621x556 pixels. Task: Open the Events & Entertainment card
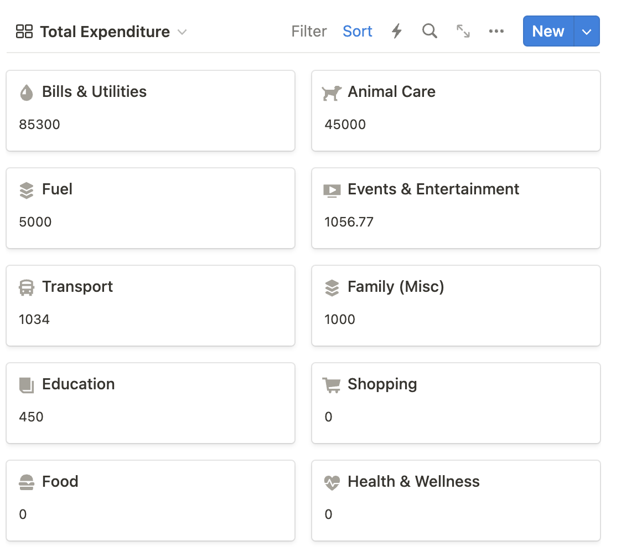click(x=456, y=208)
